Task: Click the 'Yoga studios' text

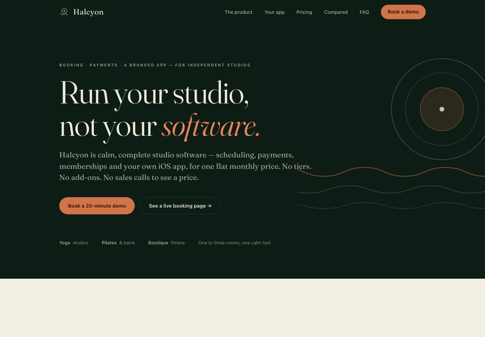Action: (x=74, y=243)
